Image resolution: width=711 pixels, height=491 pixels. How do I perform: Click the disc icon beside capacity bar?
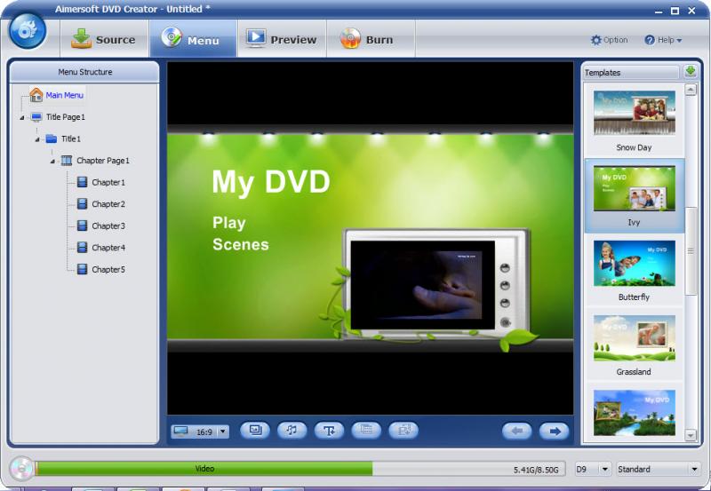point(20,468)
